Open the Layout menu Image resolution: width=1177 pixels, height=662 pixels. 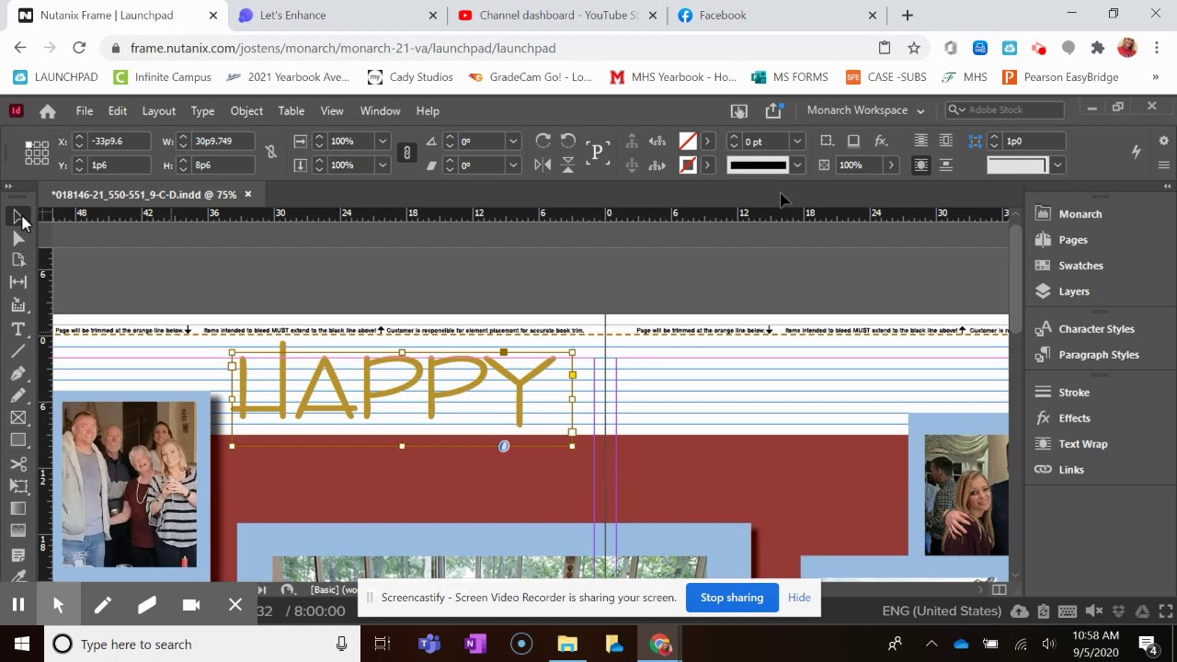click(158, 110)
